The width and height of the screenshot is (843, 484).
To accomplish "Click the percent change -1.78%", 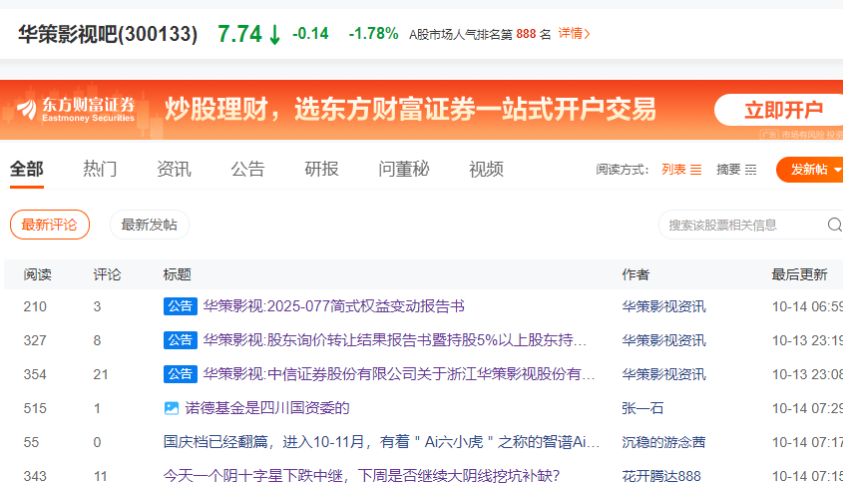I will [x=374, y=33].
